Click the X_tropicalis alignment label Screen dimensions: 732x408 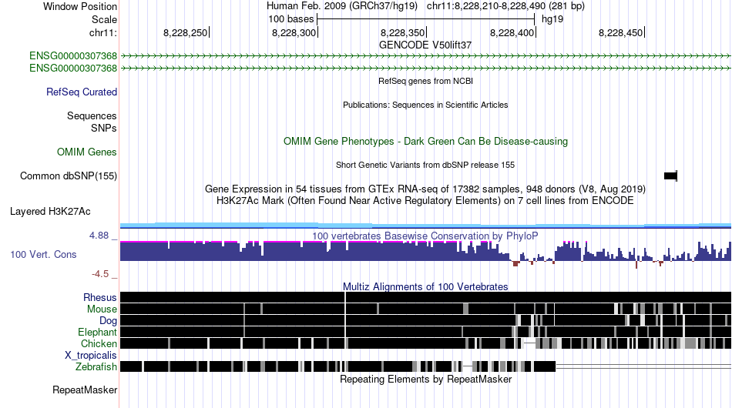point(91,356)
